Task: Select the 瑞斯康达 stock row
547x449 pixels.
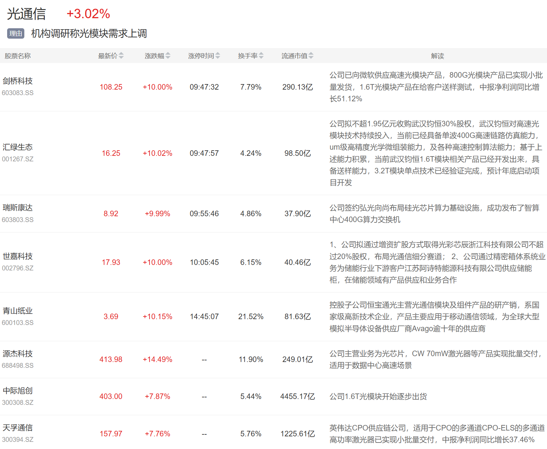Action: tap(18, 208)
